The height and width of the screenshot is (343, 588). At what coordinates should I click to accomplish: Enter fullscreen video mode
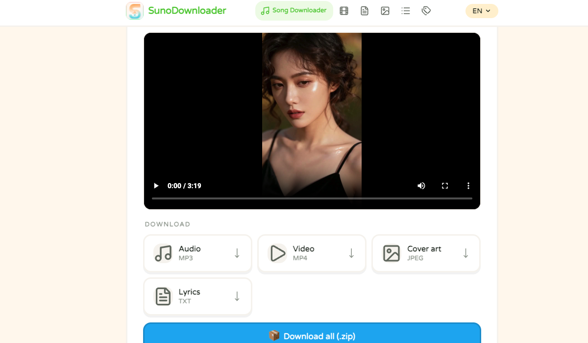pos(445,186)
